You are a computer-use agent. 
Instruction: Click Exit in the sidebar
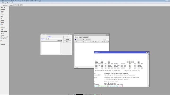pos(2,41)
